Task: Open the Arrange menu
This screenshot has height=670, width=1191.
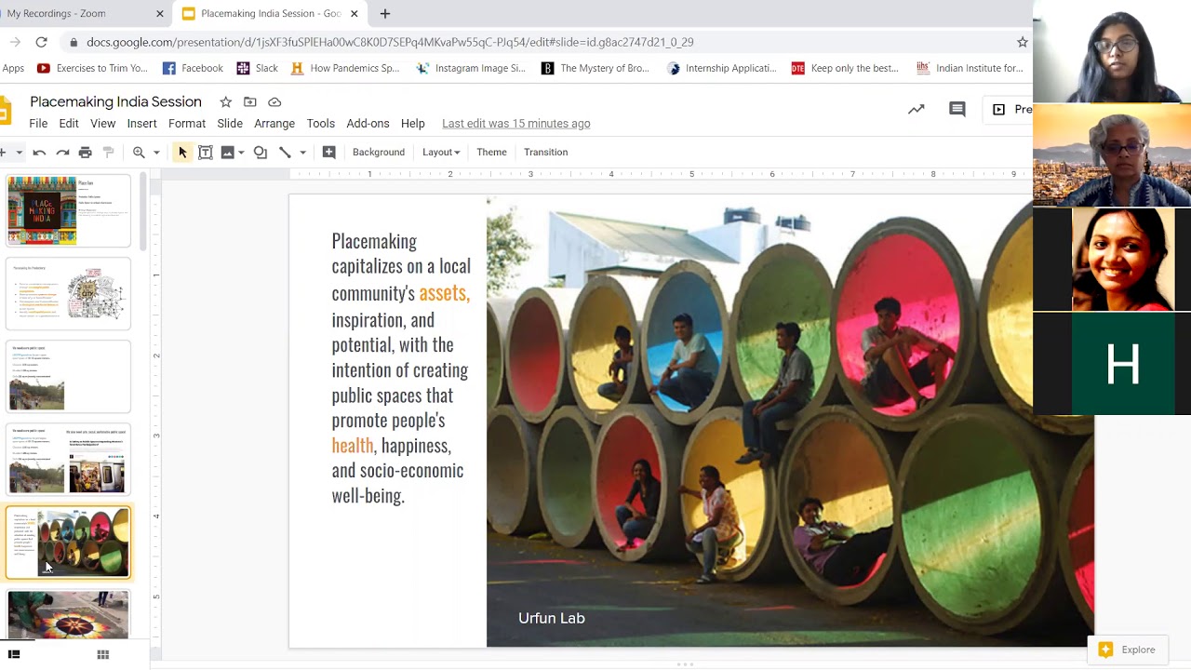Action: 274,124
